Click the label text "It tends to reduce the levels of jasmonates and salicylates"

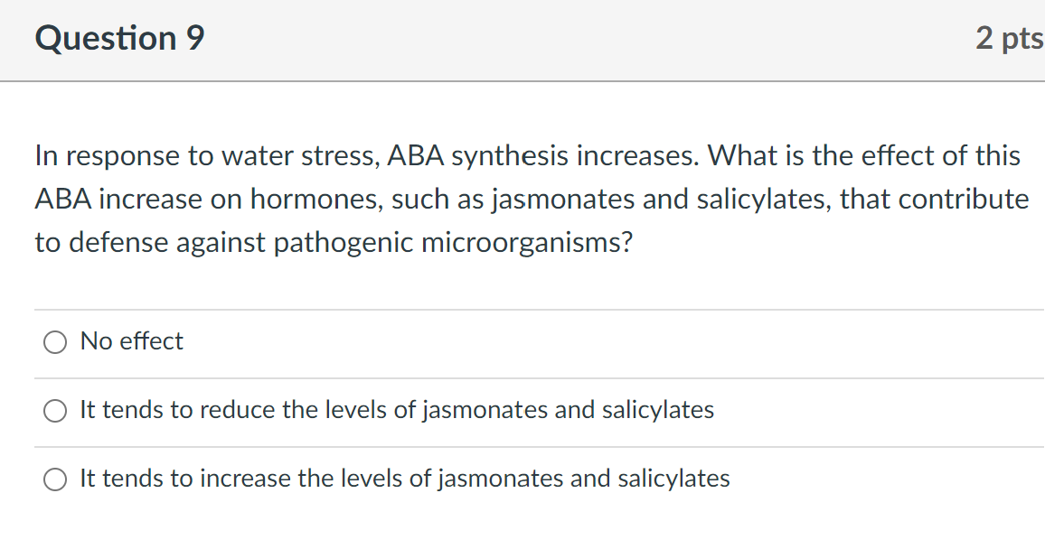(x=396, y=411)
